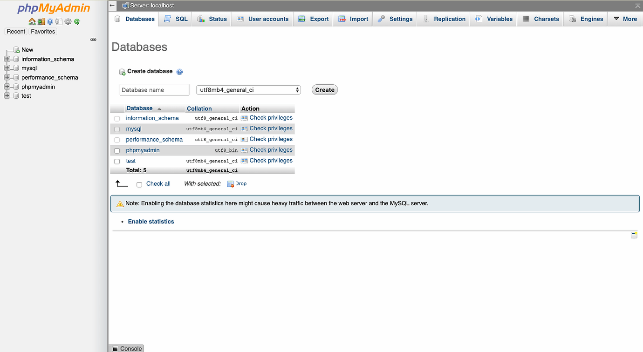The height and width of the screenshot is (352, 643).
Task: Refresh the navigation panel with the green reload icon
Action: (x=76, y=21)
